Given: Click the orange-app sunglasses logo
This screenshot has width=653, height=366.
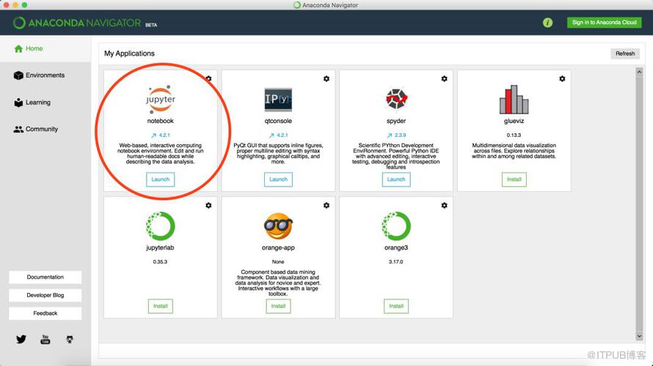Looking at the screenshot, I should click(x=278, y=226).
